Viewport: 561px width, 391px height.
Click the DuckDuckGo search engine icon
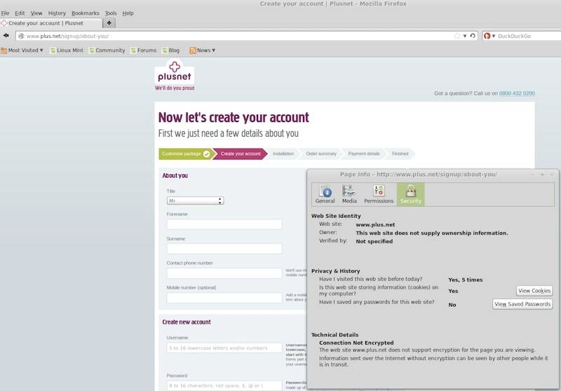tap(487, 36)
